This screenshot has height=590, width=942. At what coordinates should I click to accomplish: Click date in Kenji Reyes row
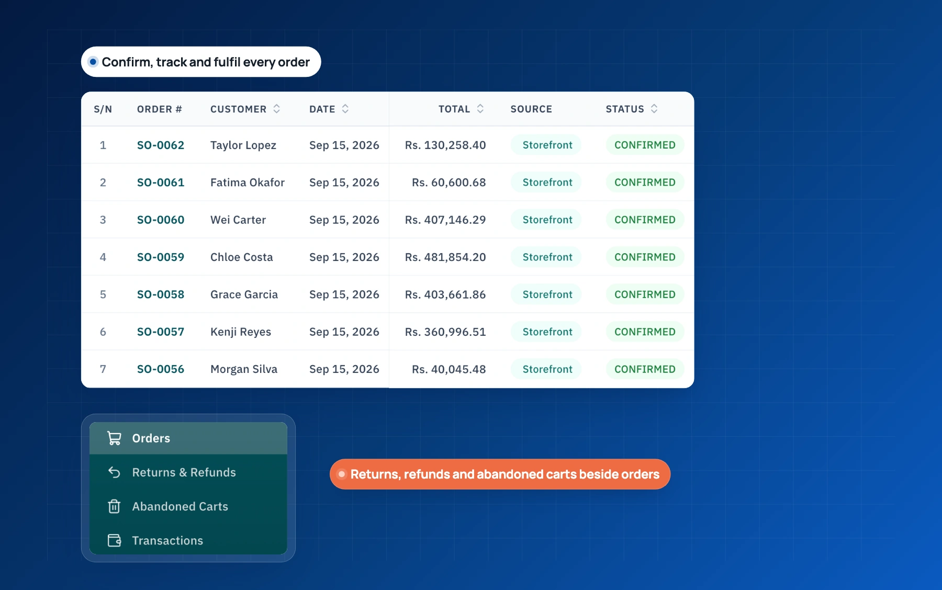tap(344, 332)
